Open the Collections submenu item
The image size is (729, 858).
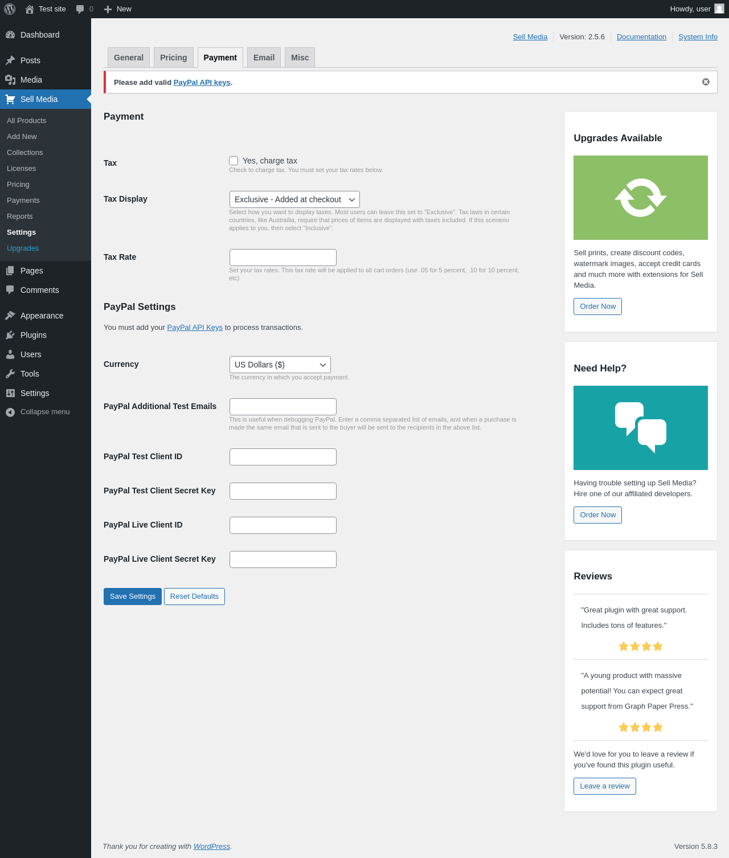click(25, 153)
